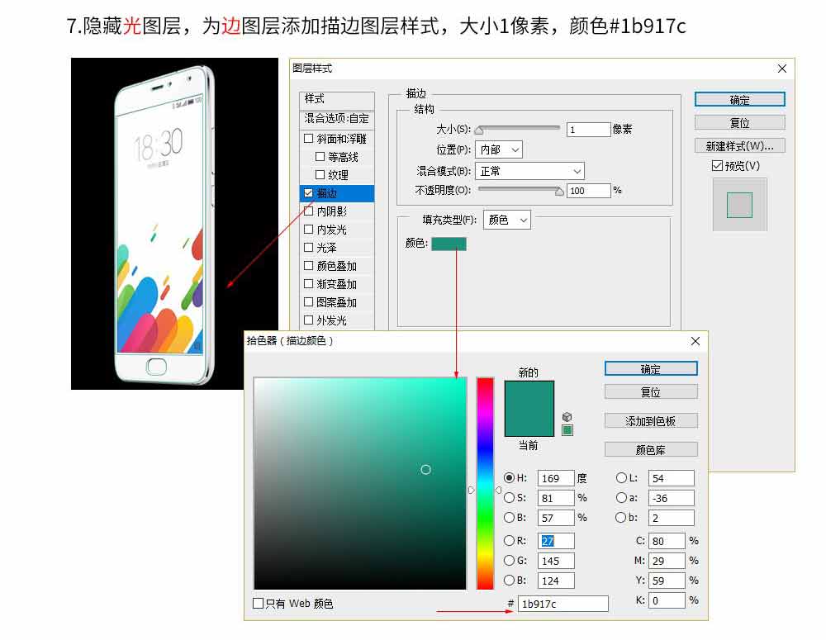Enable the 等高线 checkbox
826x640 pixels.
click(x=320, y=156)
